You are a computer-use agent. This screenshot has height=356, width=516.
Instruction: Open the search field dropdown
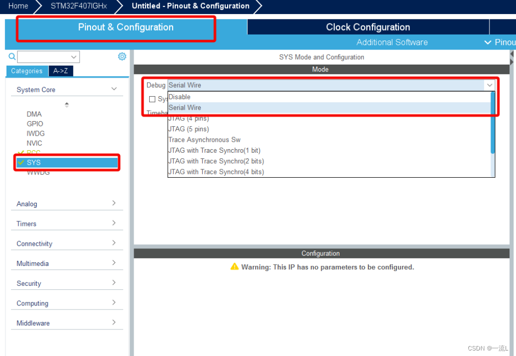click(74, 57)
